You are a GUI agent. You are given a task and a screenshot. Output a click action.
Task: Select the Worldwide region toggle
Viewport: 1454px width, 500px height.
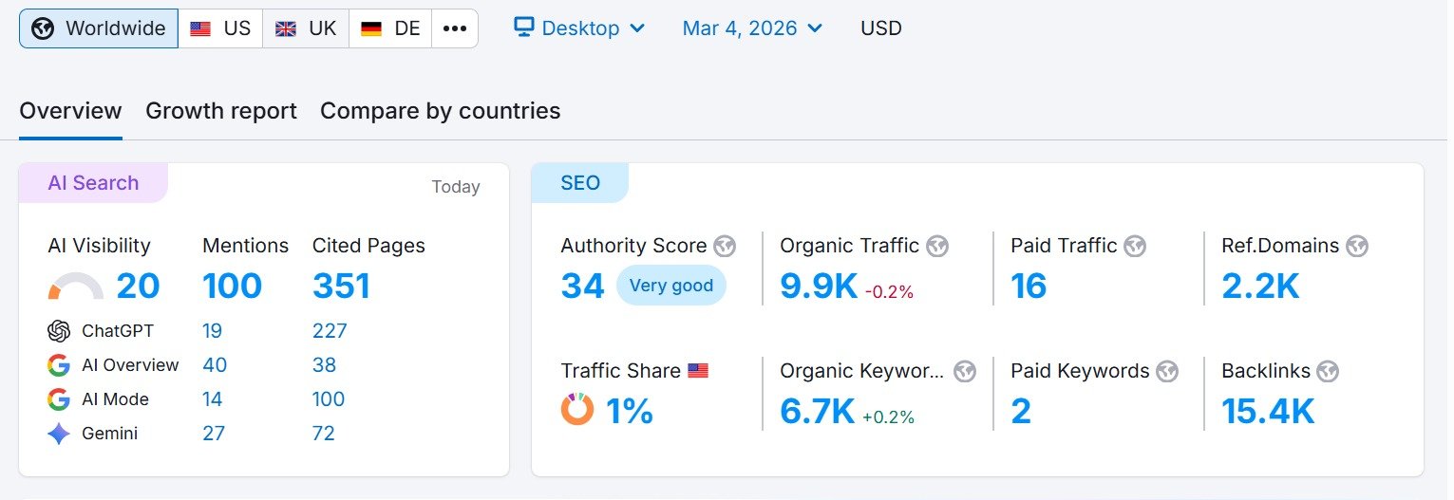[x=99, y=28]
